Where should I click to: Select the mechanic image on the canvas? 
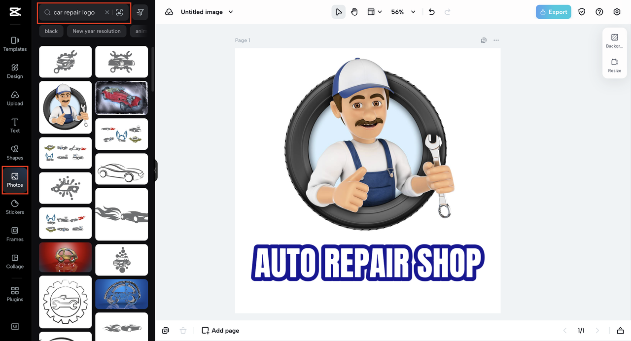coord(368,143)
